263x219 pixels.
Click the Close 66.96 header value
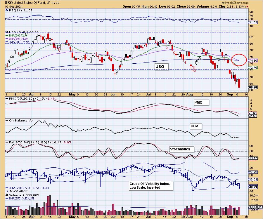[x=186, y=6]
